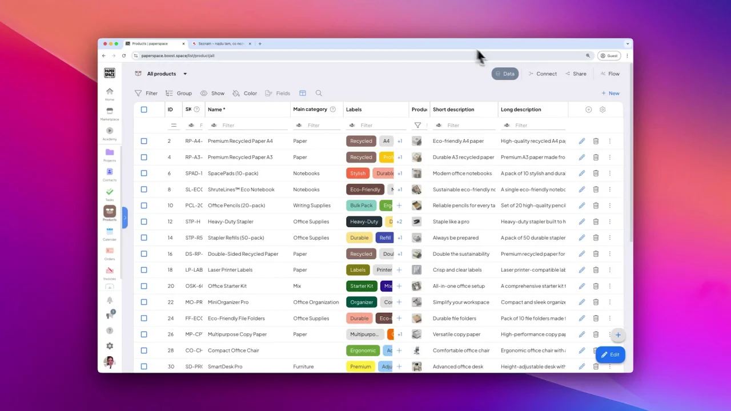The image size is (731, 411).
Task: Delete SpacePads (10-pack) row trash icon
Action: [x=596, y=174]
